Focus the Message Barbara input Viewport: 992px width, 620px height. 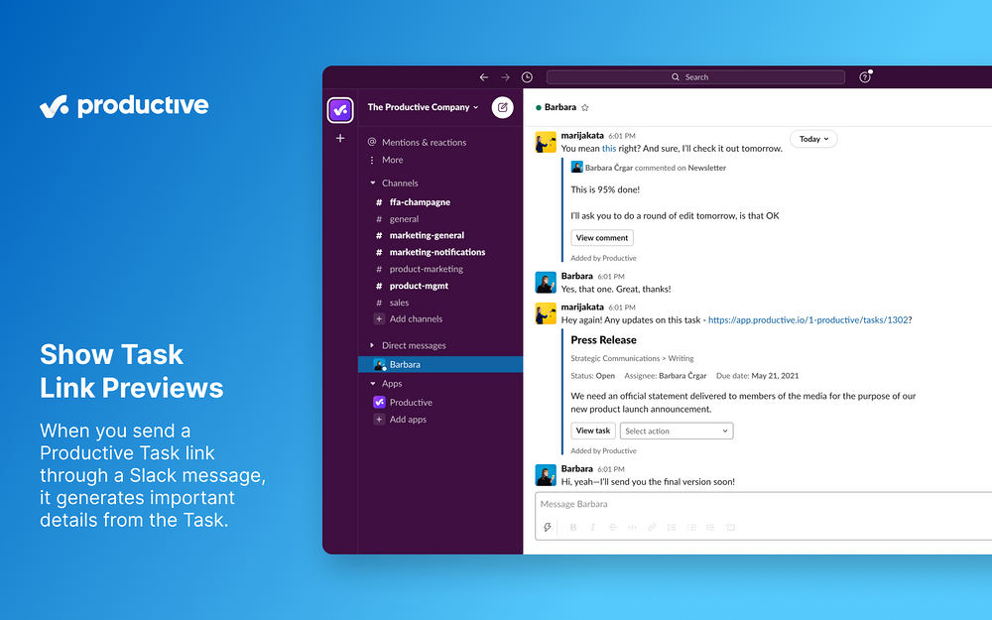[763, 504]
